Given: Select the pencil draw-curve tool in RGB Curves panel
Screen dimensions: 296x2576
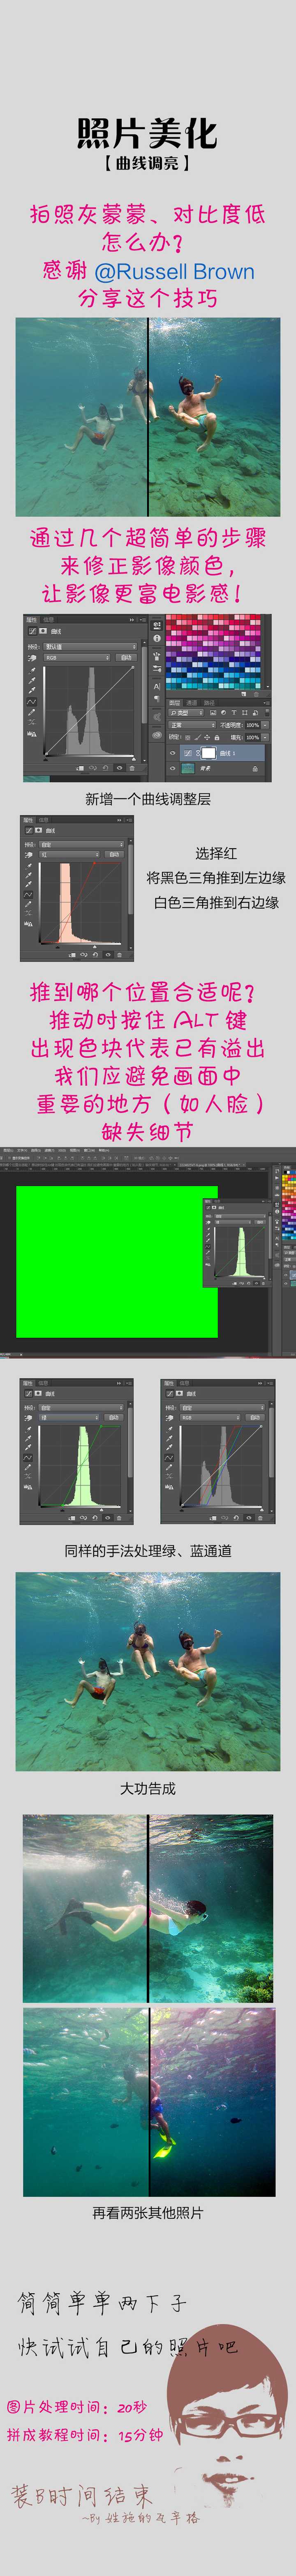Looking at the screenshot, I should 32,711.
